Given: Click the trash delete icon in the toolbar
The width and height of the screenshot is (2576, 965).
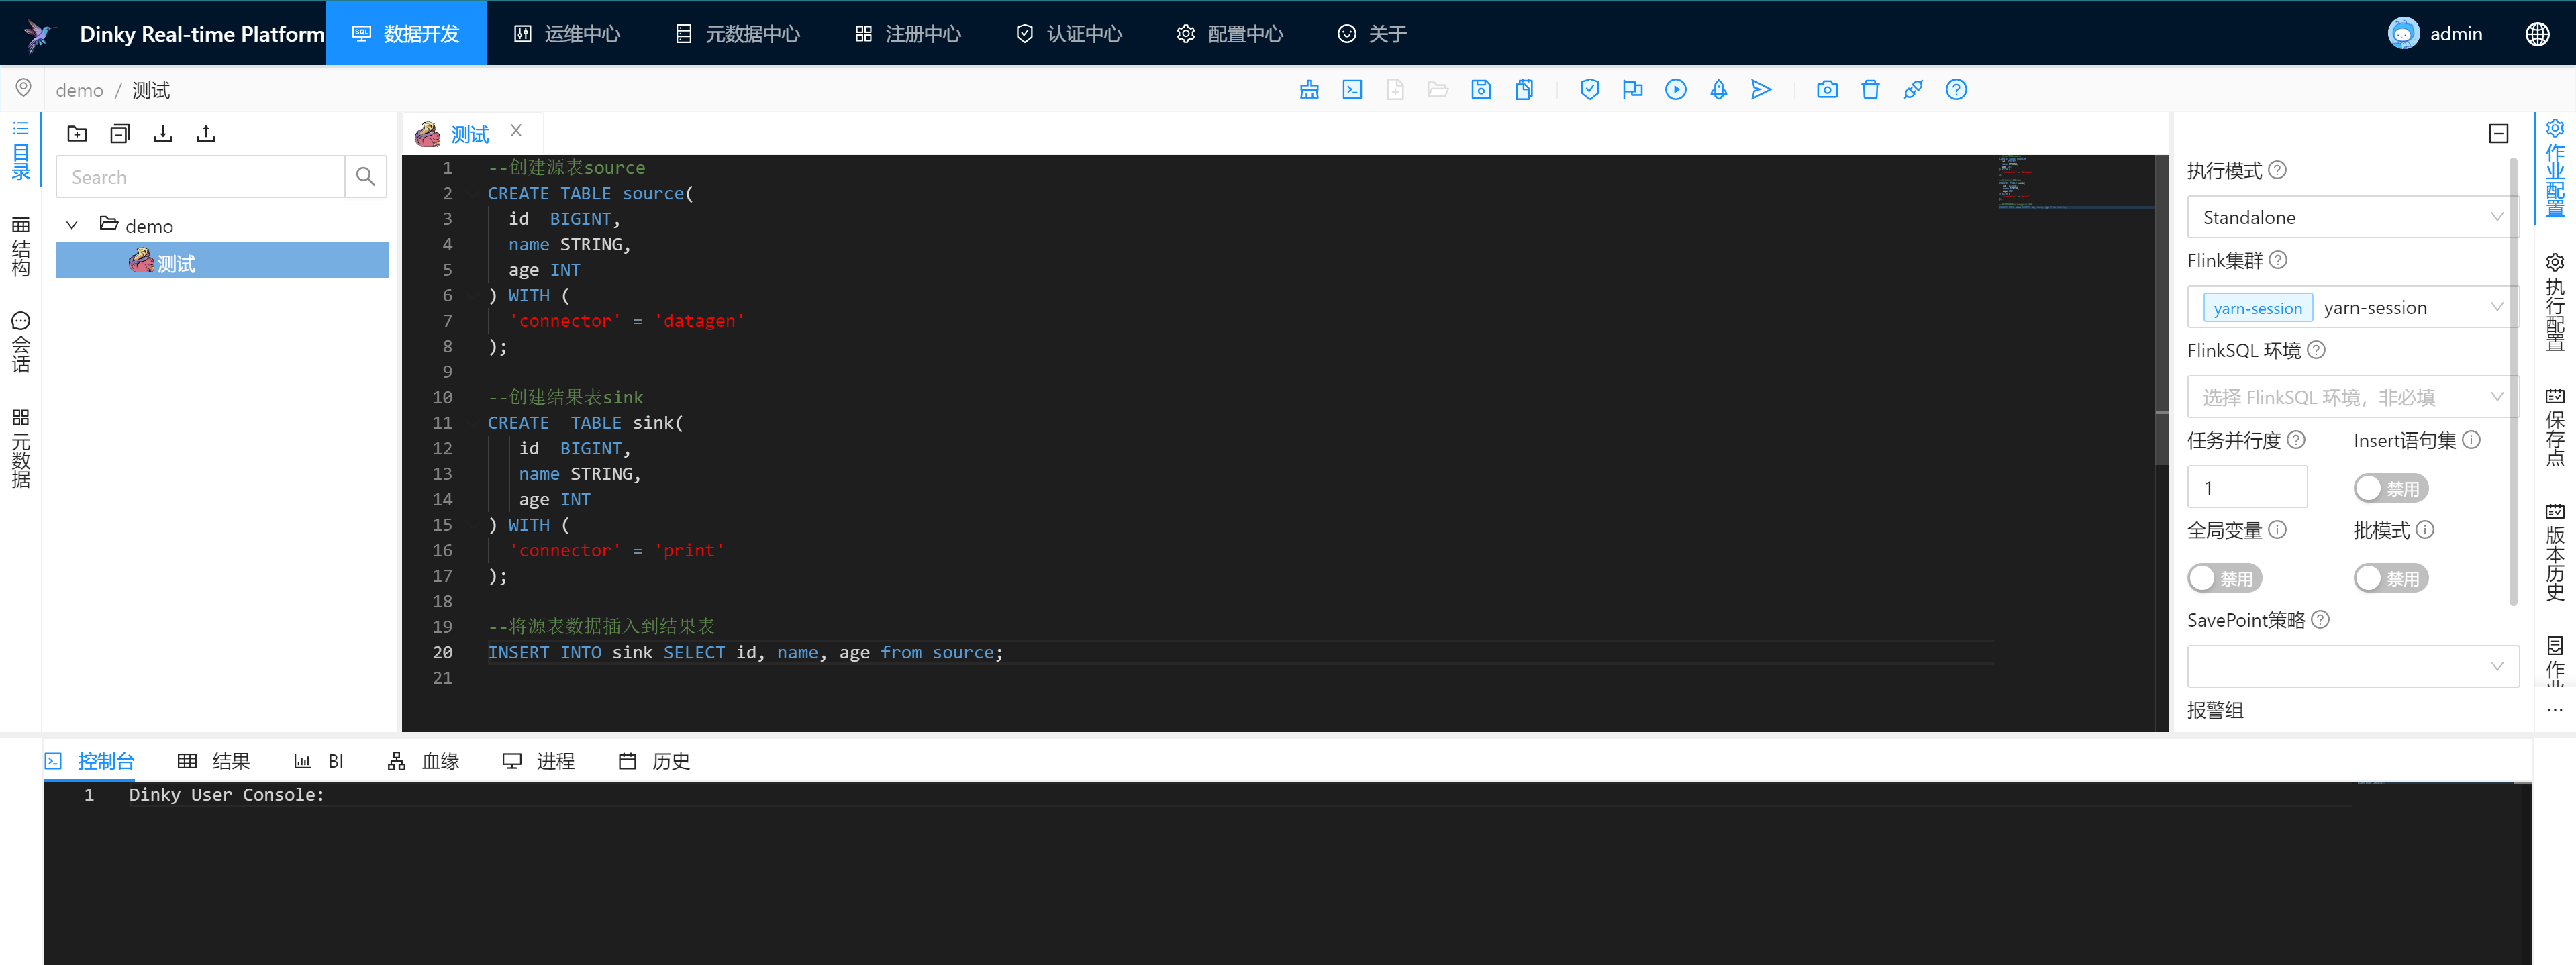Looking at the screenshot, I should point(1870,90).
